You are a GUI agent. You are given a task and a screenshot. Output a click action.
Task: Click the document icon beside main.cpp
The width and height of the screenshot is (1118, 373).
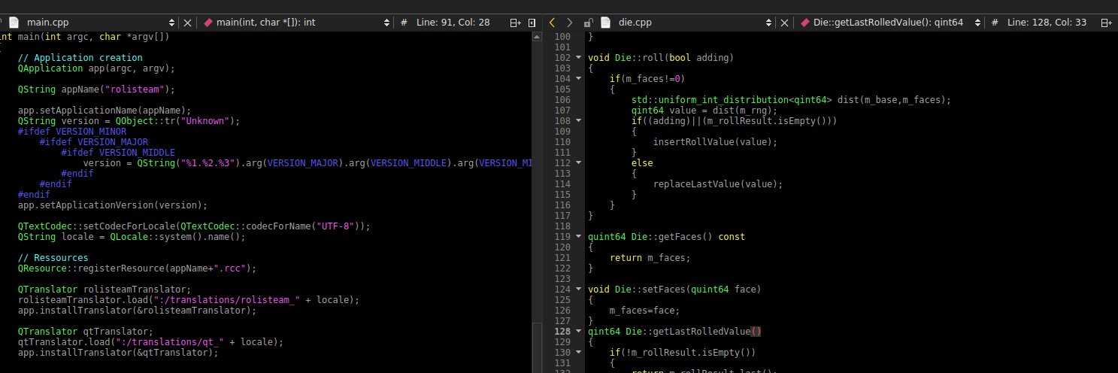[13, 23]
